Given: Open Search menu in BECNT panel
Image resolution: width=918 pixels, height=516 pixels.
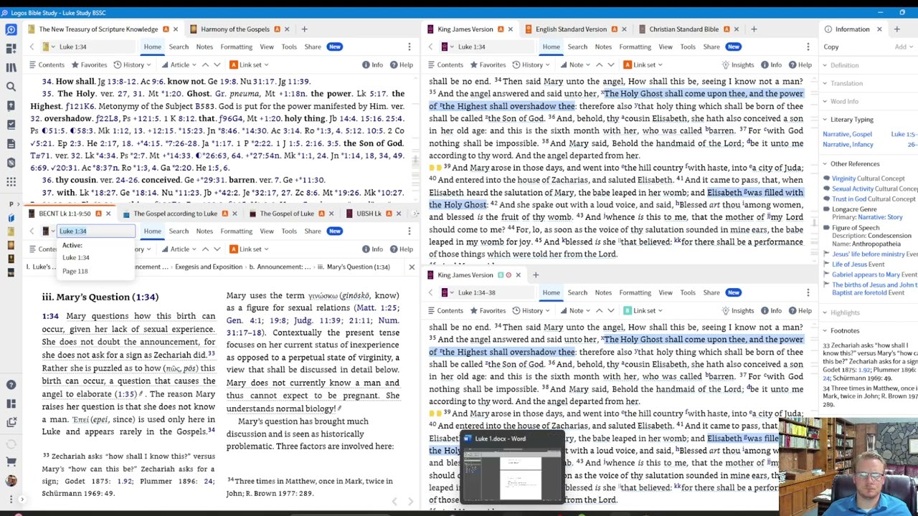Looking at the screenshot, I should click(179, 231).
